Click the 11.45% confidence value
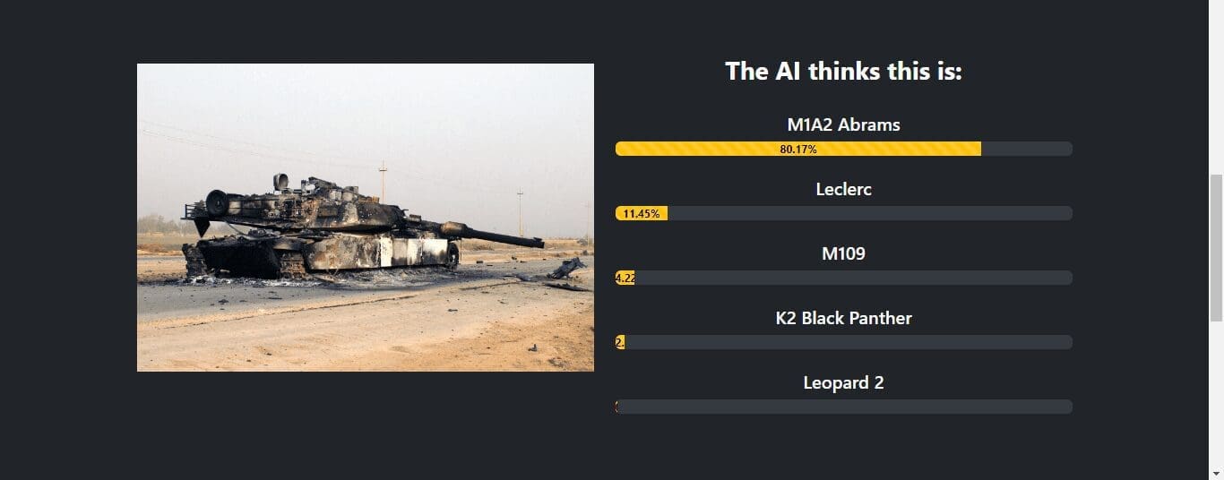The height and width of the screenshot is (480, 1224). point(642,214)
